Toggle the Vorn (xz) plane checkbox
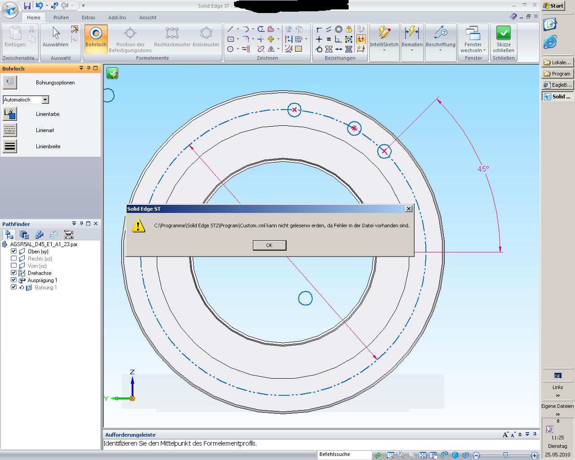This screenshot has width=575, height=460. (x=13, y=265)
